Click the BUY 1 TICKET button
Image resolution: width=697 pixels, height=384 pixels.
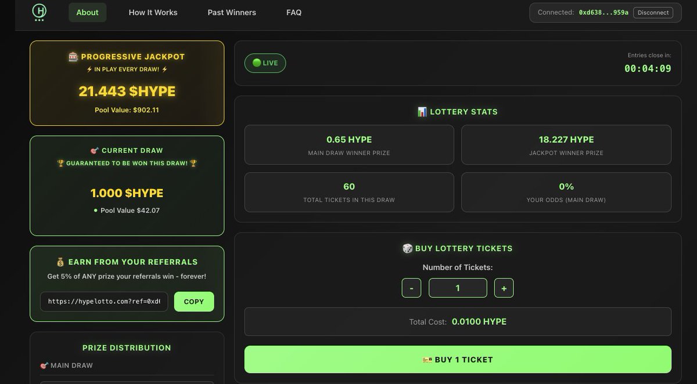(458, 360)
